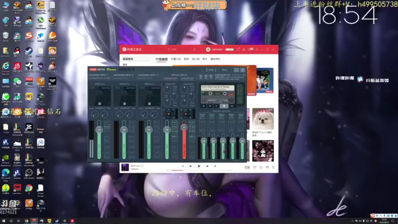Skip to next track in NetEase Music
The height and width of the screenshot is (224, 398).
click(x=207, y=166)
